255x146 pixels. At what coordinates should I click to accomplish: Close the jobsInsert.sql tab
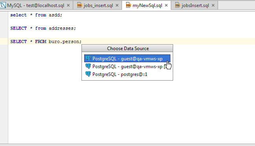point(213,5)
